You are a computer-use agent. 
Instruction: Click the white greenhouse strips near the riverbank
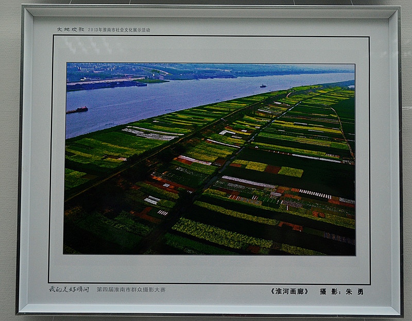pyautogui.click(x=150, y=134)
